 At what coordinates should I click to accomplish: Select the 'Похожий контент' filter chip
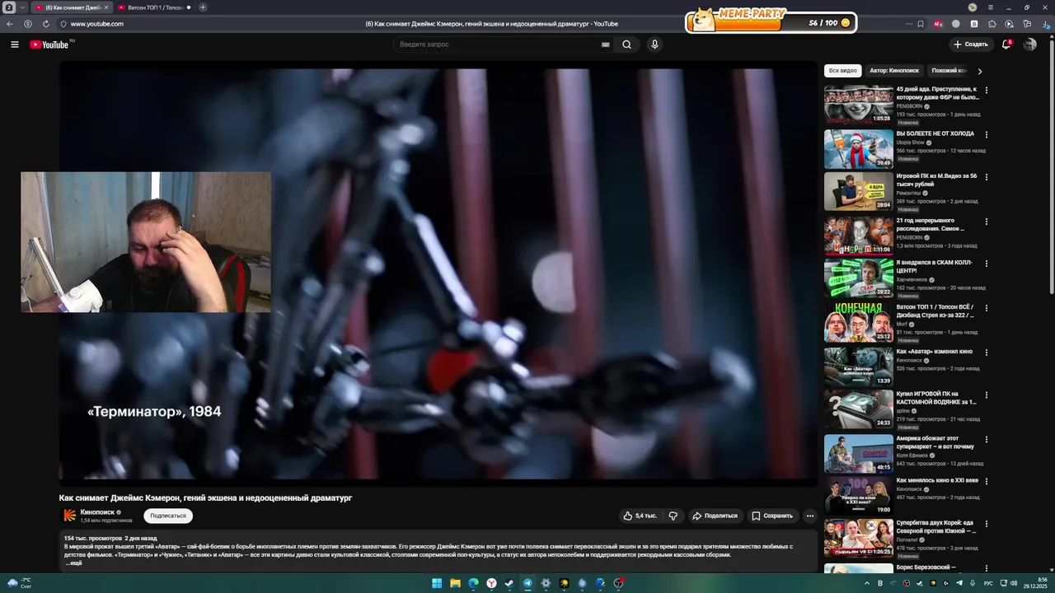coord(949,71)
